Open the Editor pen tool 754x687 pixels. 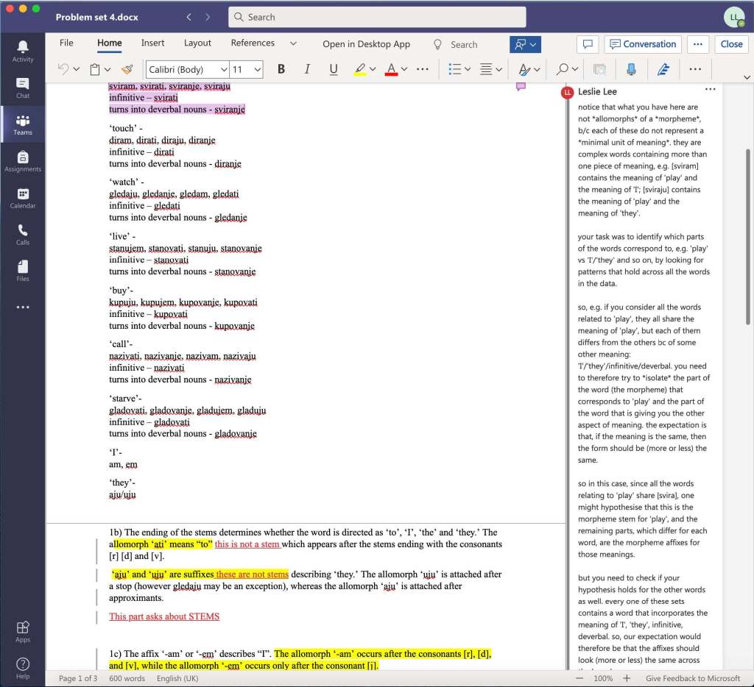(663, 68)
